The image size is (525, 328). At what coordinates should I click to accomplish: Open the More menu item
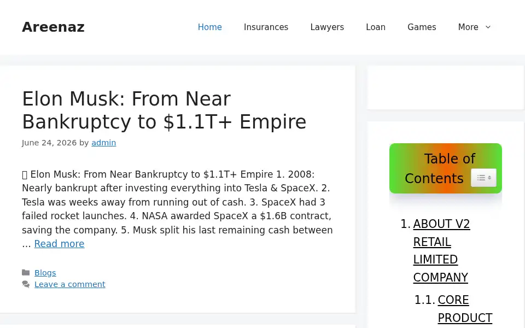(x=468, y=27)
